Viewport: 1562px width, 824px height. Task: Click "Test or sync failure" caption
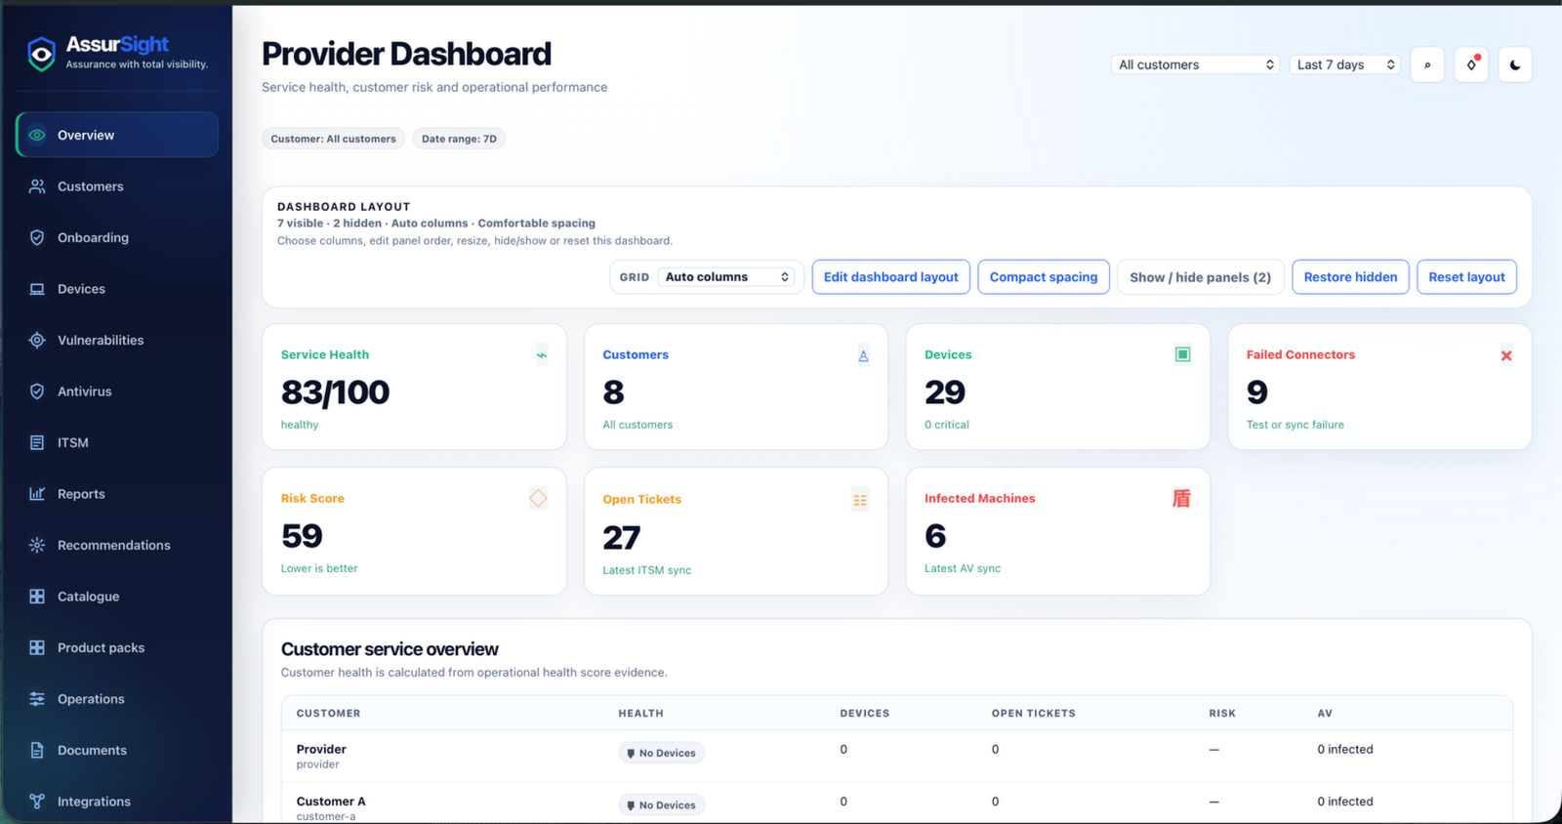pos(1295,425)
